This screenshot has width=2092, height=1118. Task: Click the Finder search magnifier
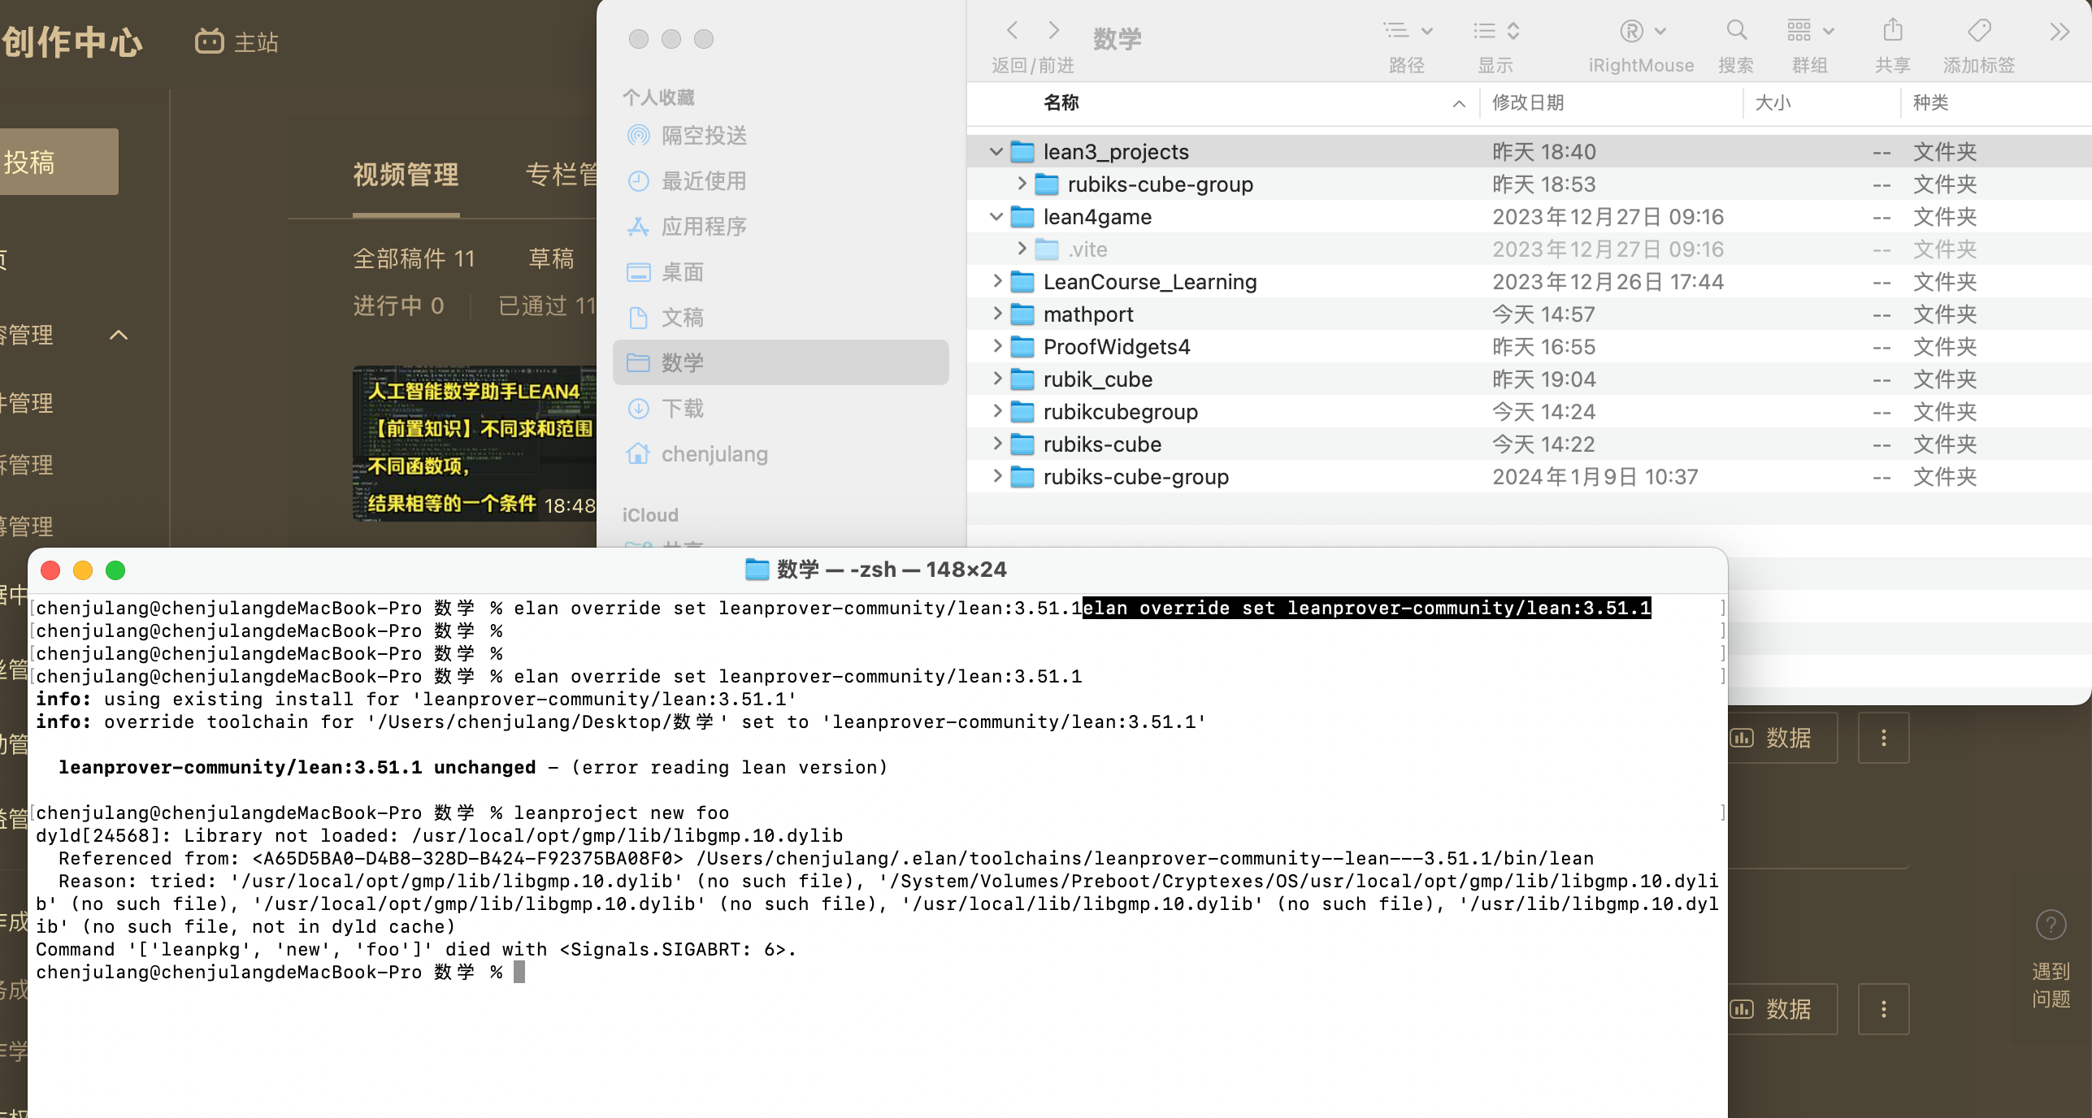point(1736,31)
